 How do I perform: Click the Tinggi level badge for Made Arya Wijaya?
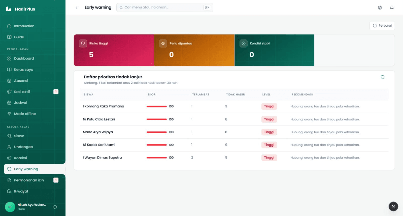coord(269,132)
